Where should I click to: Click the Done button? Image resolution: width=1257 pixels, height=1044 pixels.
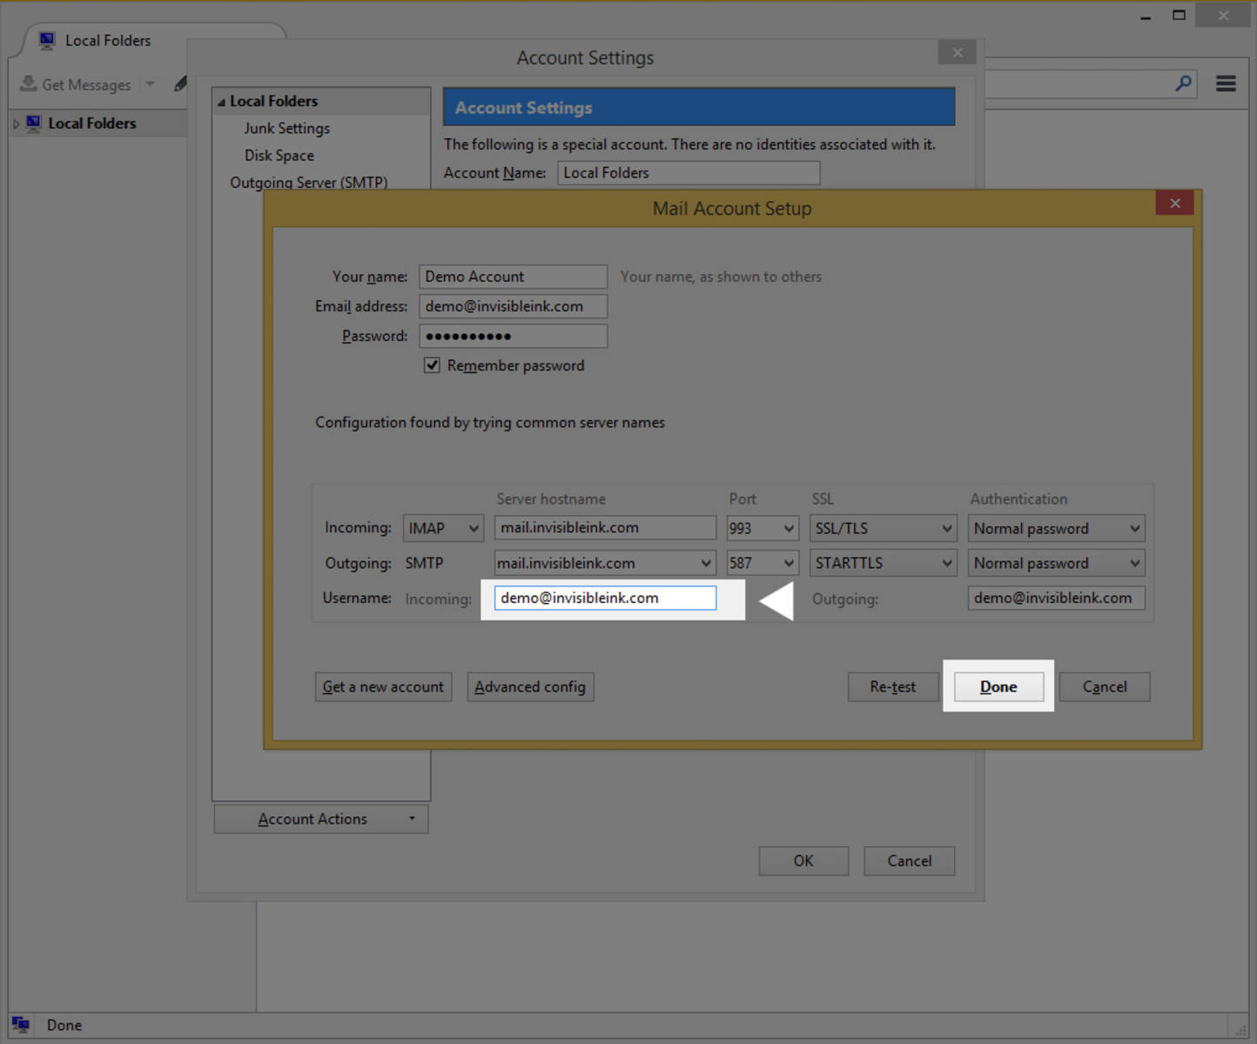tap(998, 686)
